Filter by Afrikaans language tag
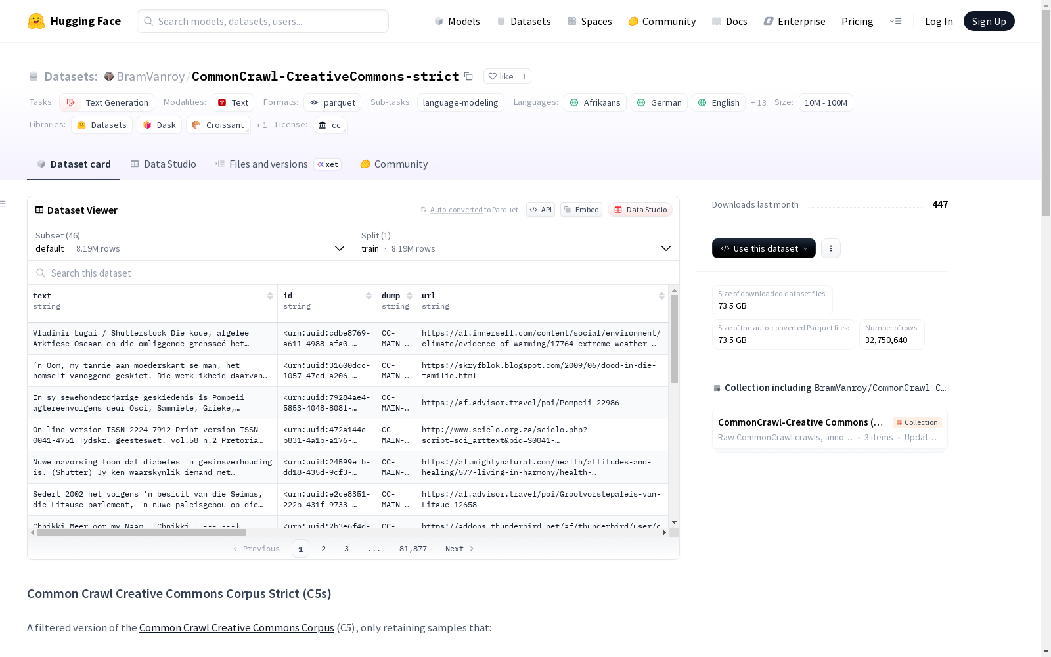The width and height of the screenshot is (1051, 657). [x=595, y=102]
